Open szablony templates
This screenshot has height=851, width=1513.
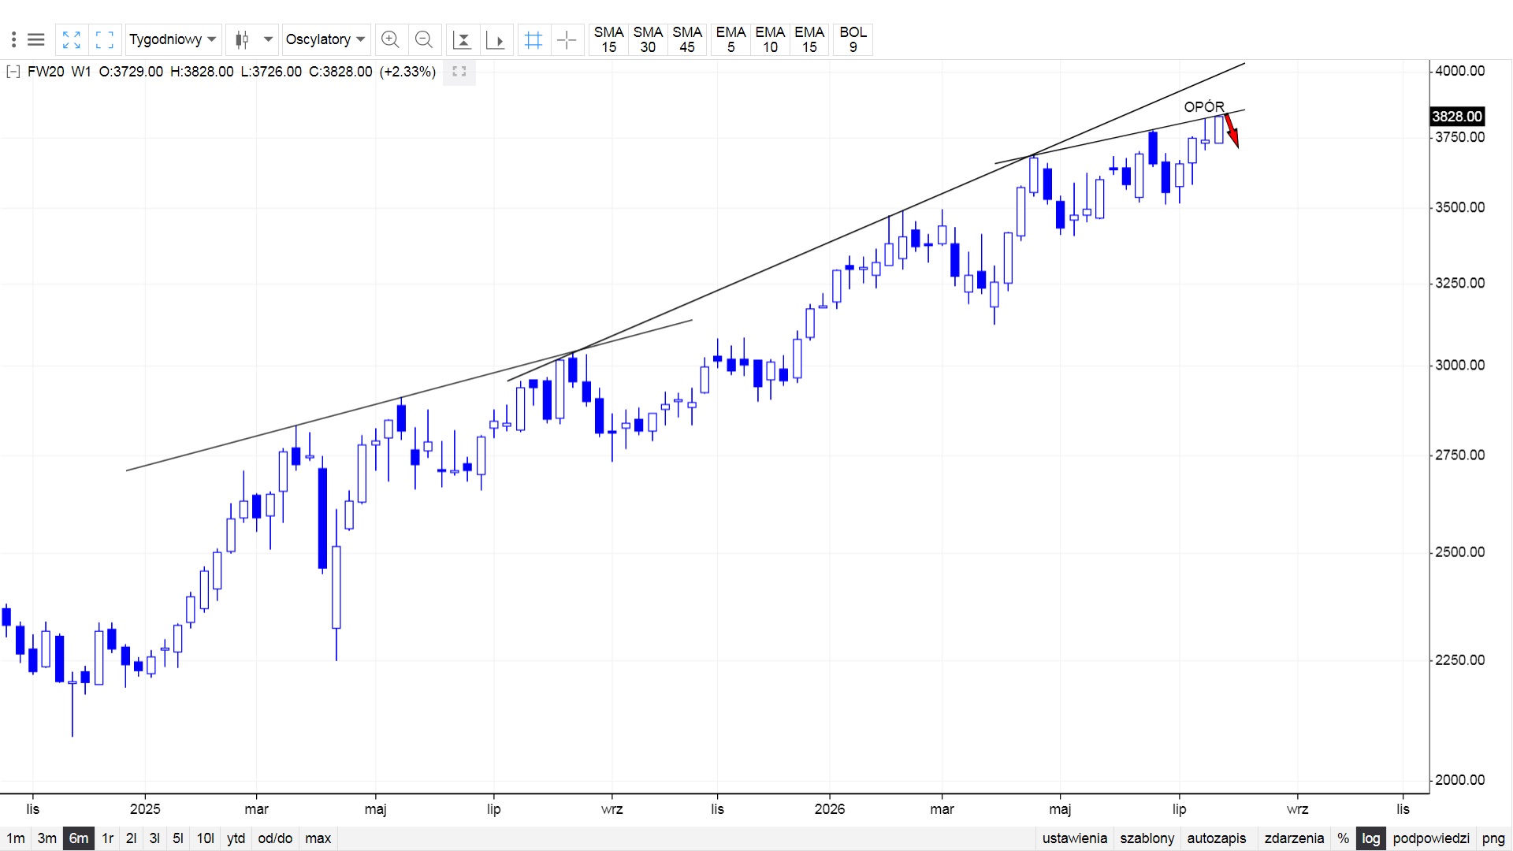[1147, 838]
